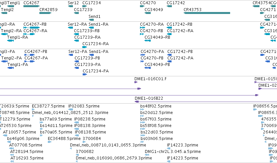The width and height of the screenshot is (277, 163).
Task: Click DMG1-chr2L.3.045.a.5prime label
Action: [x=173, y=152]
